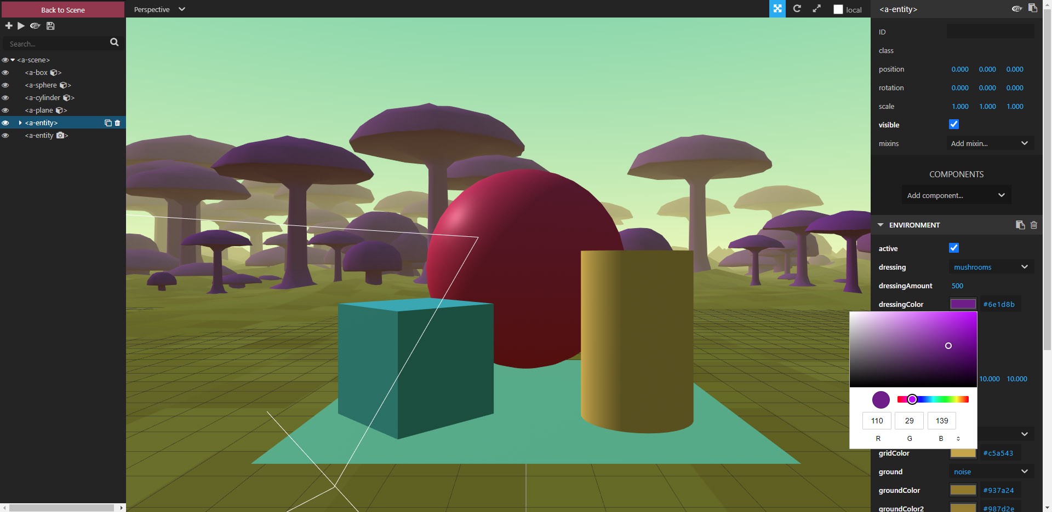
Task: Click the gridColor swatch
Action: click(x=963, y=453)
